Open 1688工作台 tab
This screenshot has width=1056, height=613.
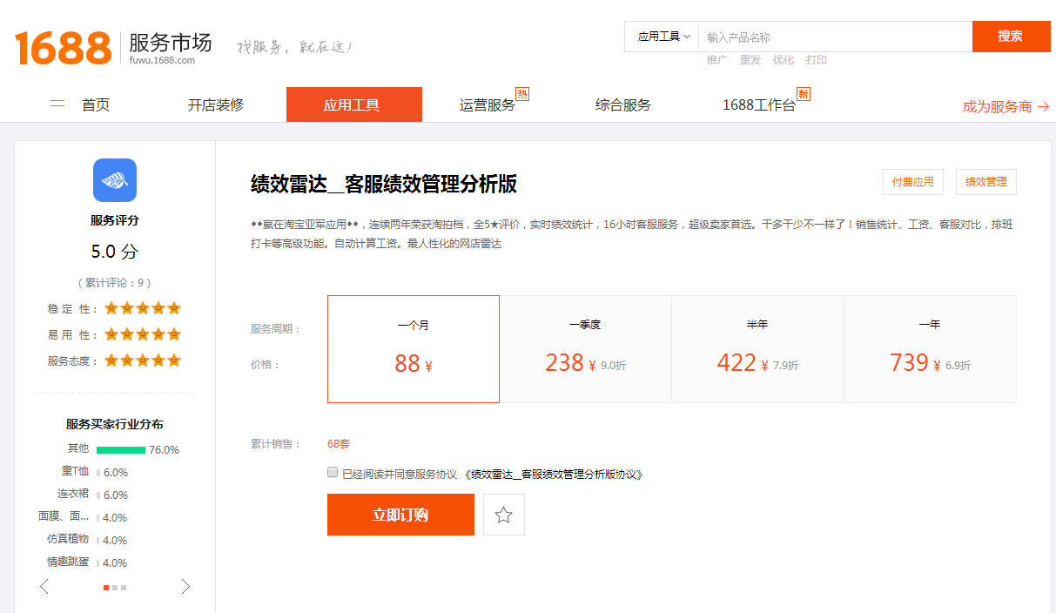coord(759,105)
